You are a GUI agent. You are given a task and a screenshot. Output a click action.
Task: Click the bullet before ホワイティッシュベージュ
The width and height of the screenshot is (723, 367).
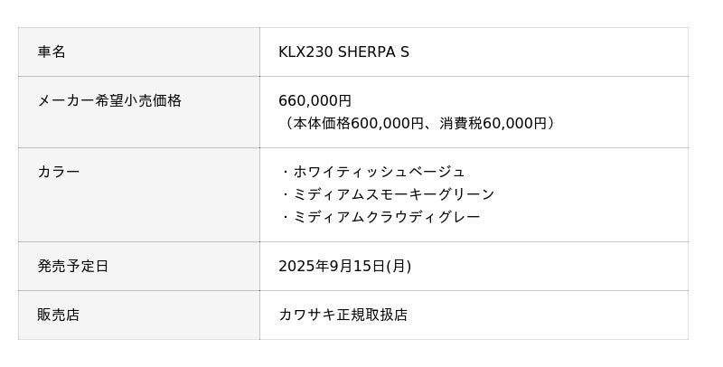(x=285, y=172)
